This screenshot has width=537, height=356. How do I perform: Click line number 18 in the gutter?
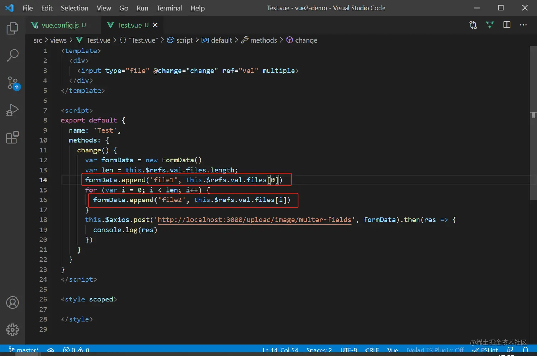(43, 220)
